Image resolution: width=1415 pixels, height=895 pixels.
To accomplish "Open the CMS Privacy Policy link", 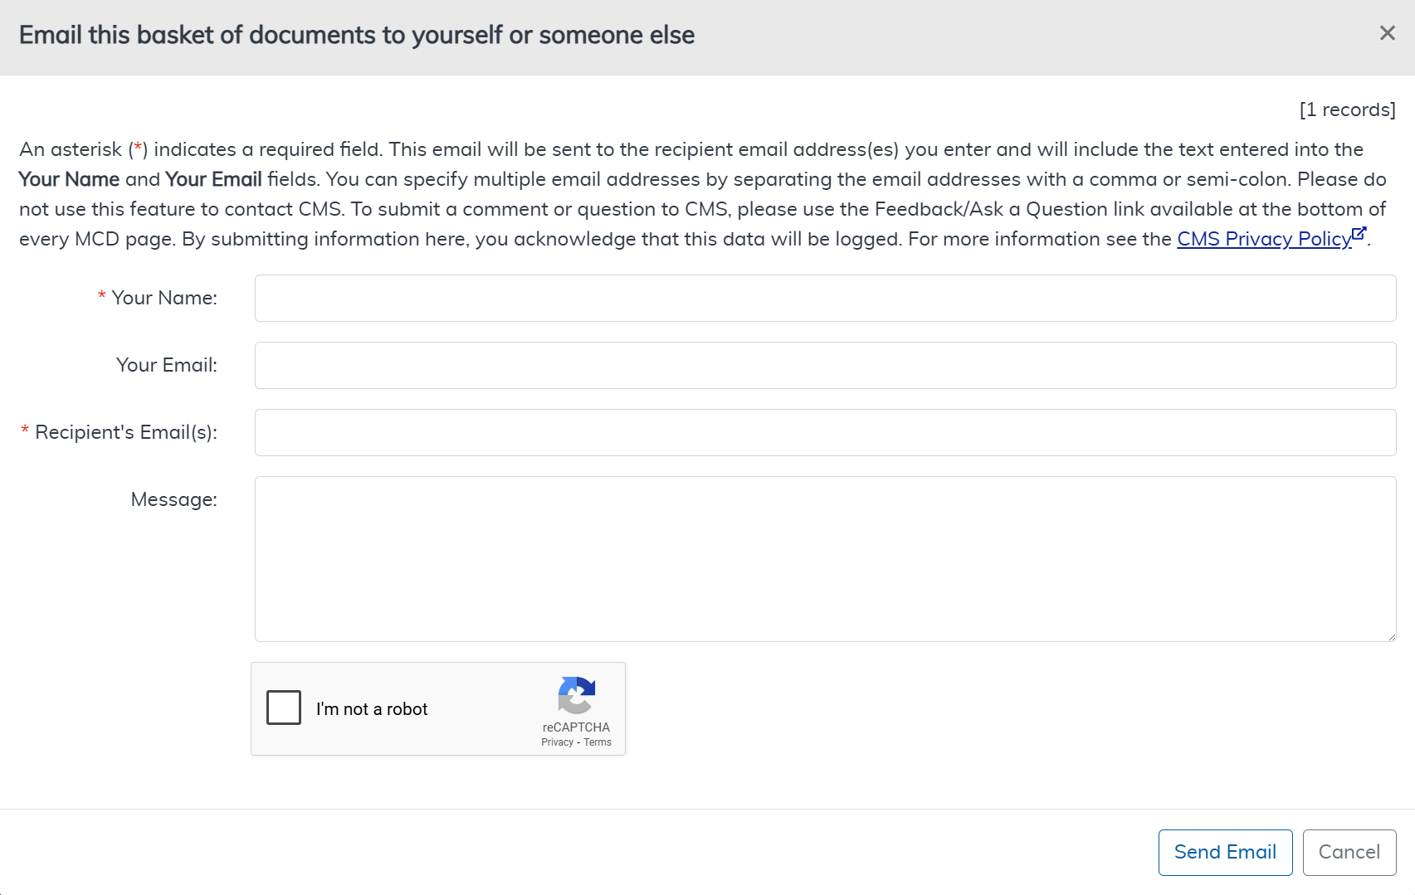I will click(1263, 239).
